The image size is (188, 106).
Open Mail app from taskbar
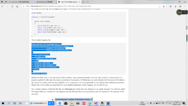(x=78, y=103)
